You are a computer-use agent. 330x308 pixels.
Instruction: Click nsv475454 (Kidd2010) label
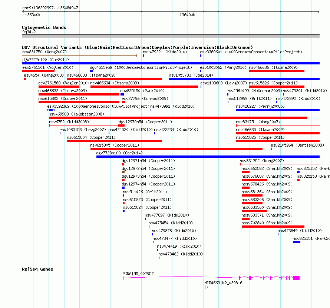[171, 223]
